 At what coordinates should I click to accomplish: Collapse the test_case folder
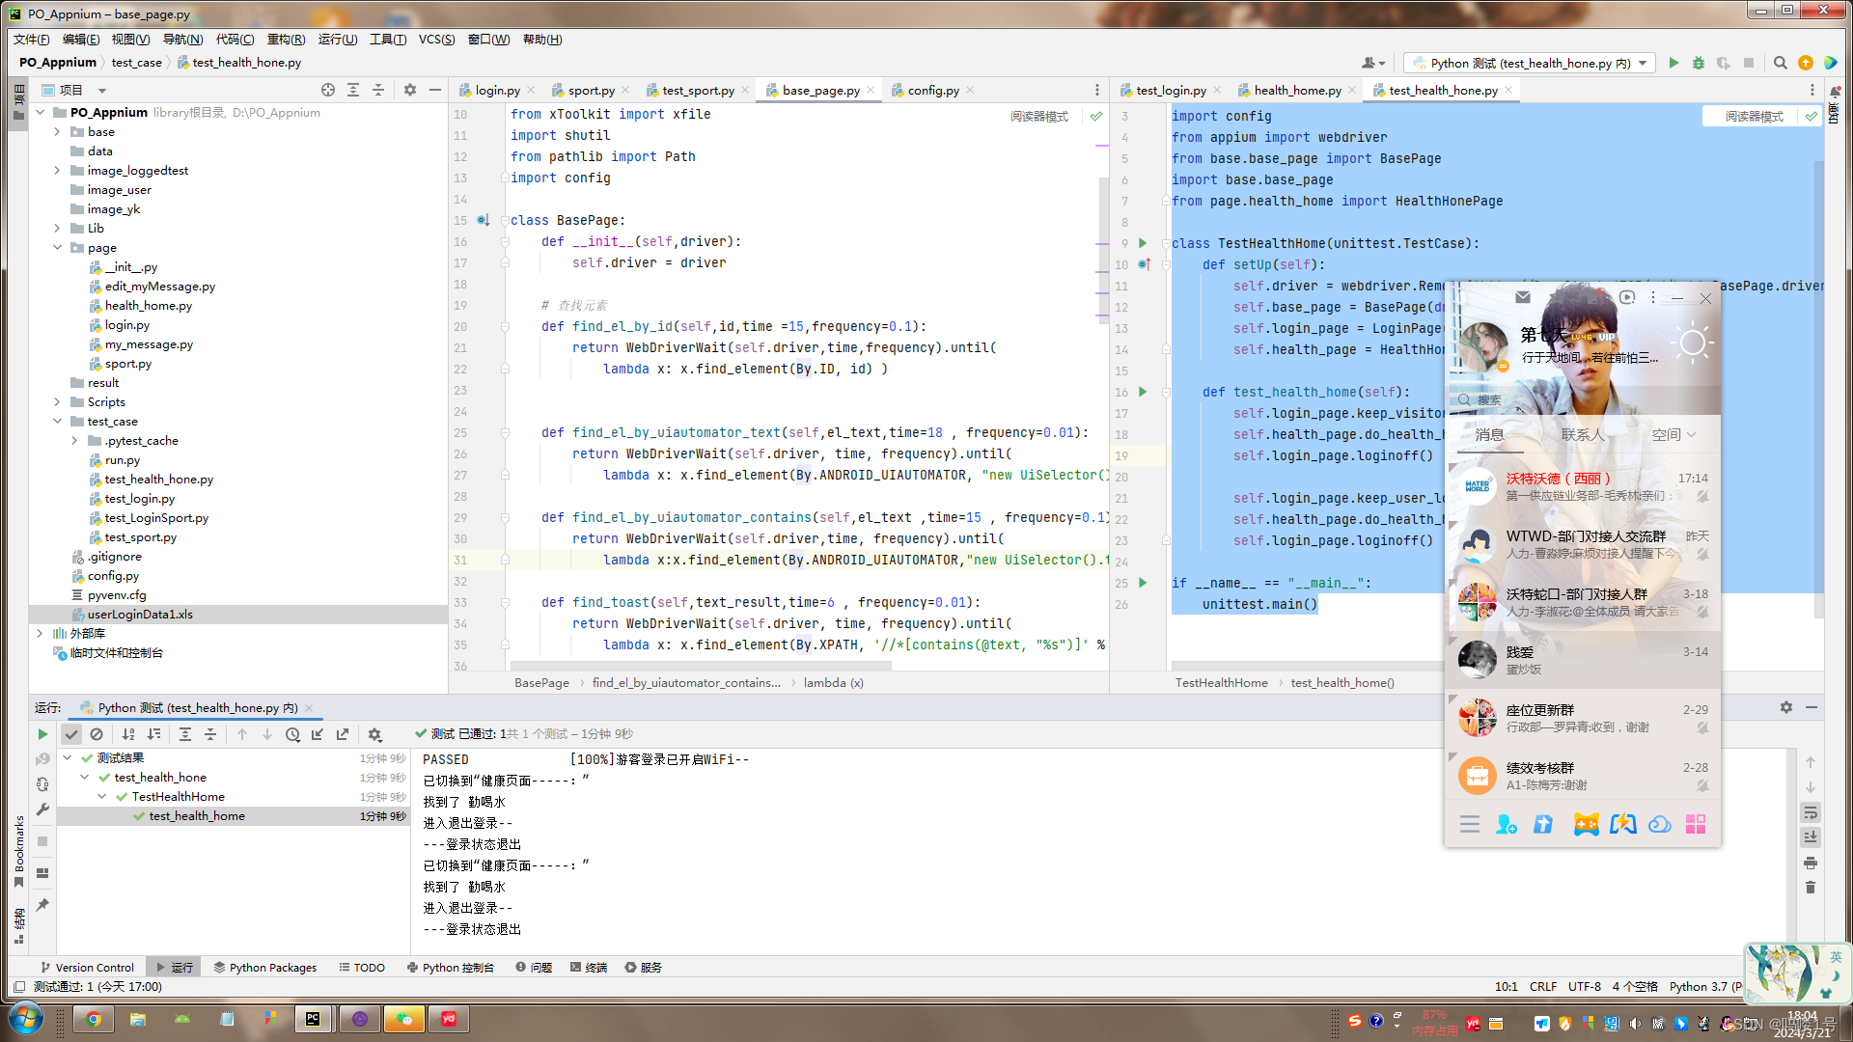57,422
